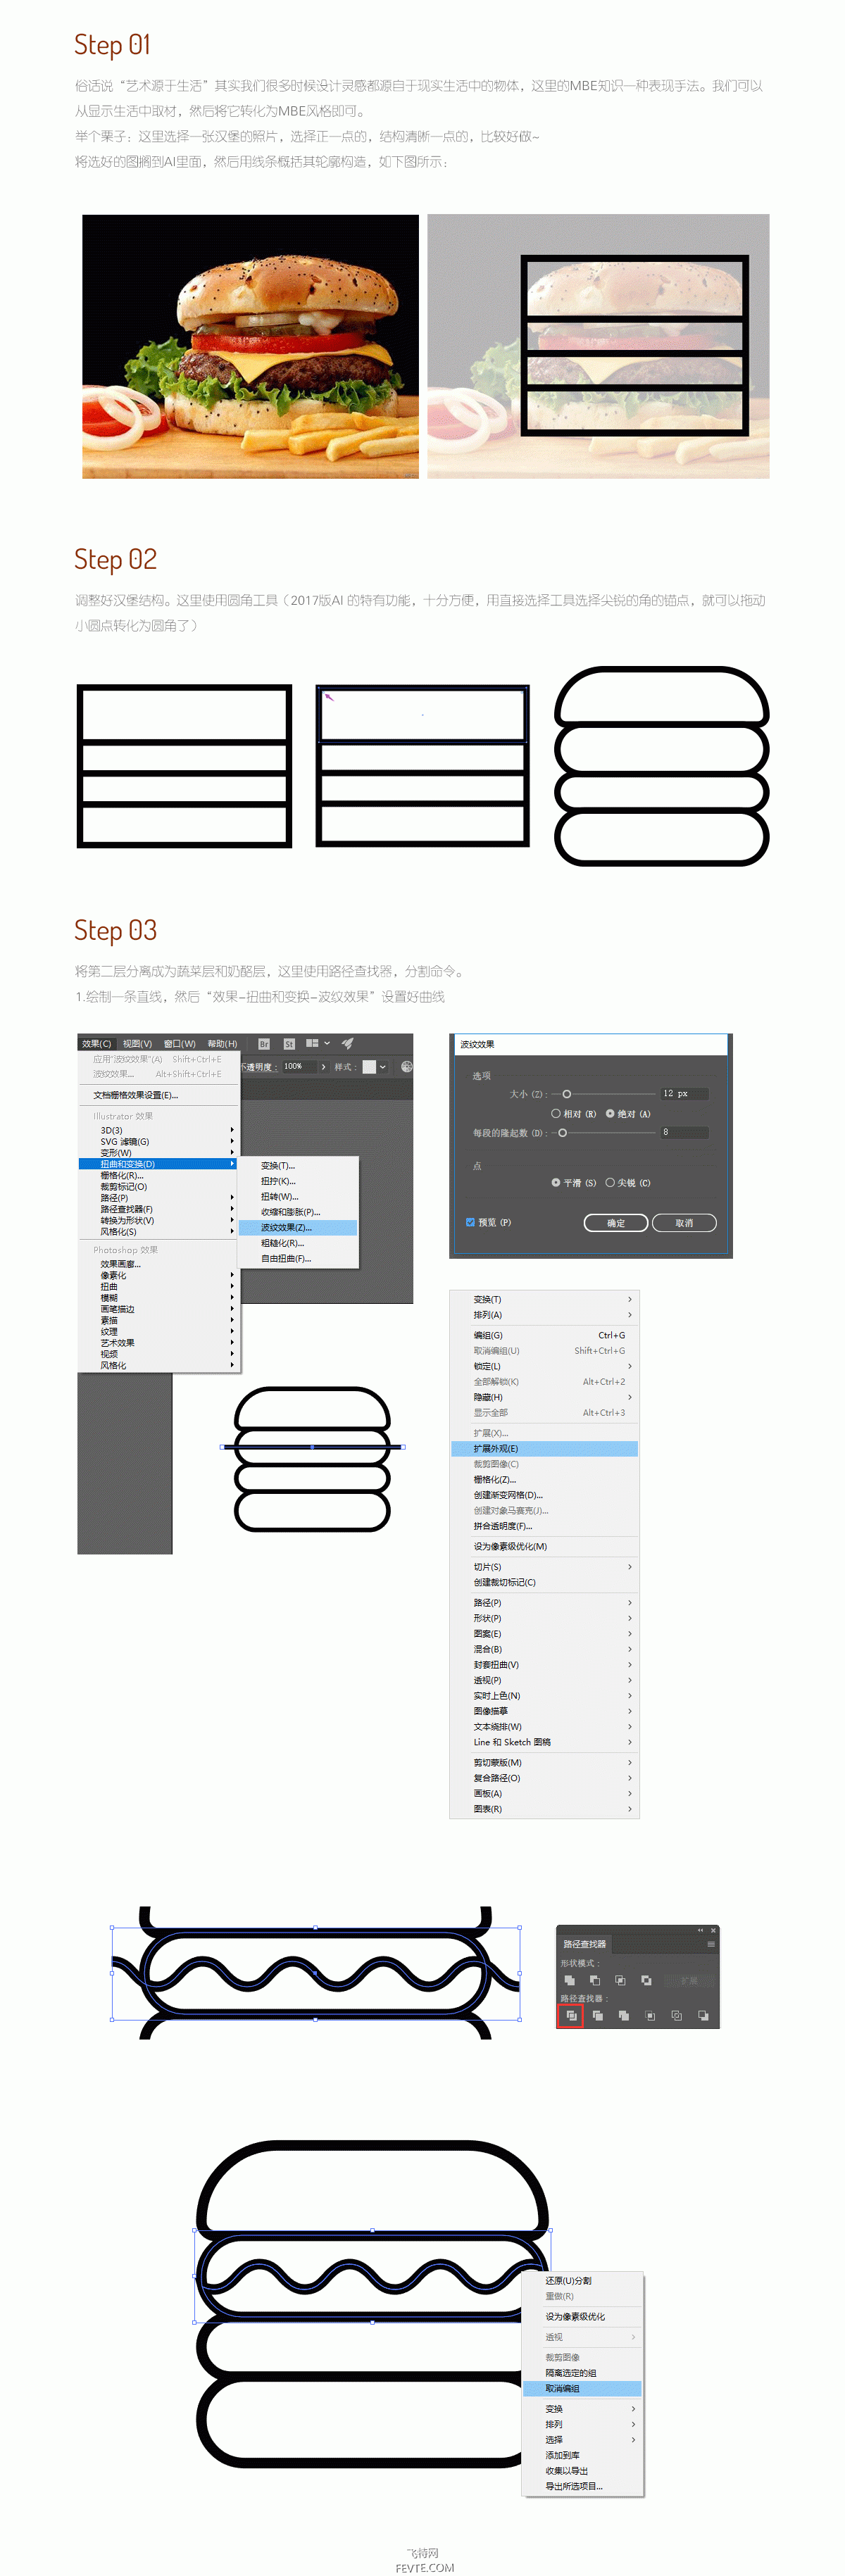This screenshot has width=845, height=2576.
Task: Select the 尖锐 (C) radio button
Action: click(x=610, y=1182)
